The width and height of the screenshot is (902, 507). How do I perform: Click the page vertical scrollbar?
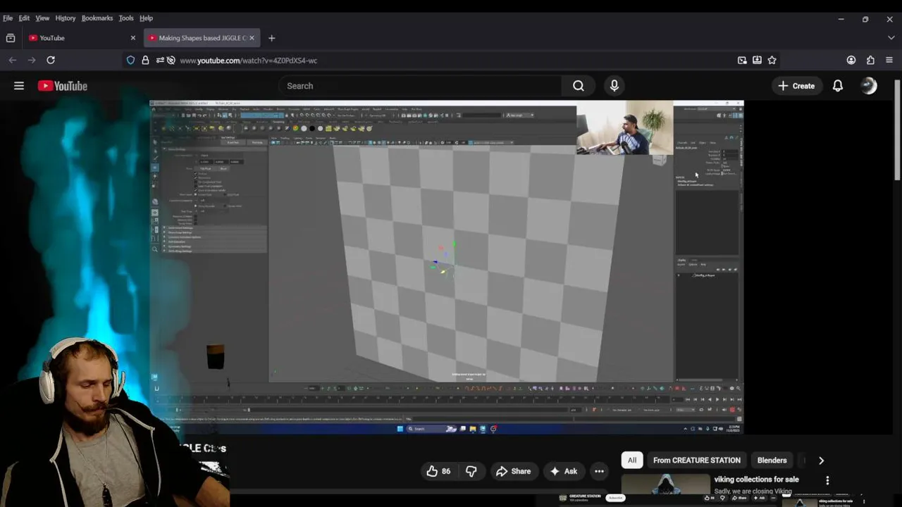pos(898,130)
